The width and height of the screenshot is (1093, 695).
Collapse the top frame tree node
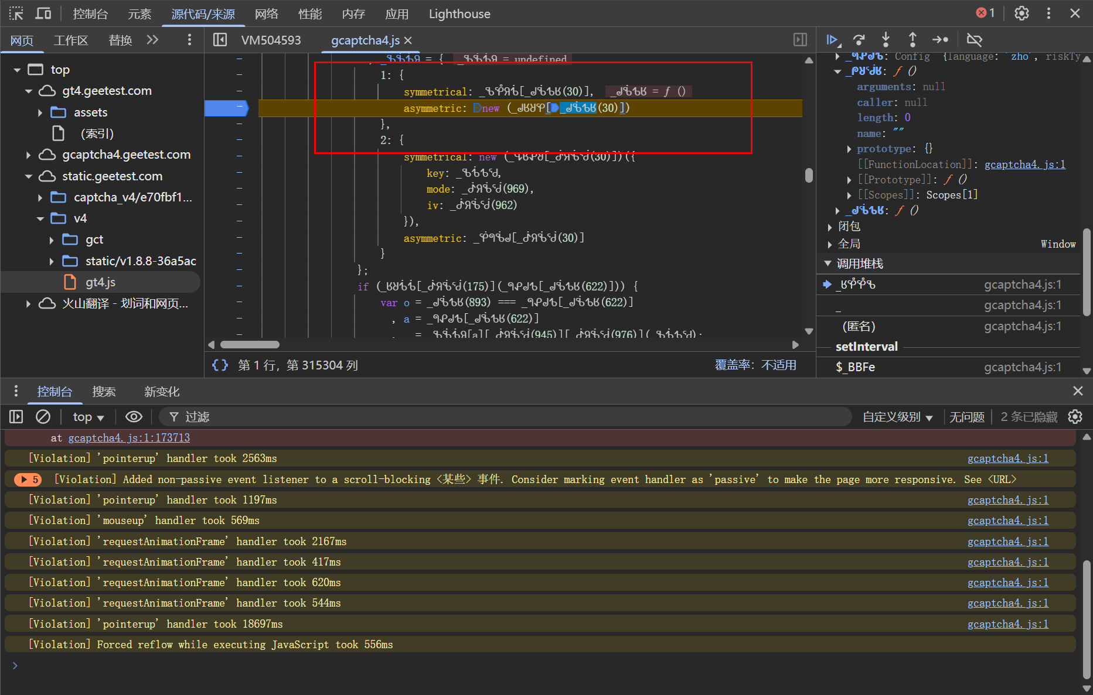pyautogui.click(x=17, y=70)
